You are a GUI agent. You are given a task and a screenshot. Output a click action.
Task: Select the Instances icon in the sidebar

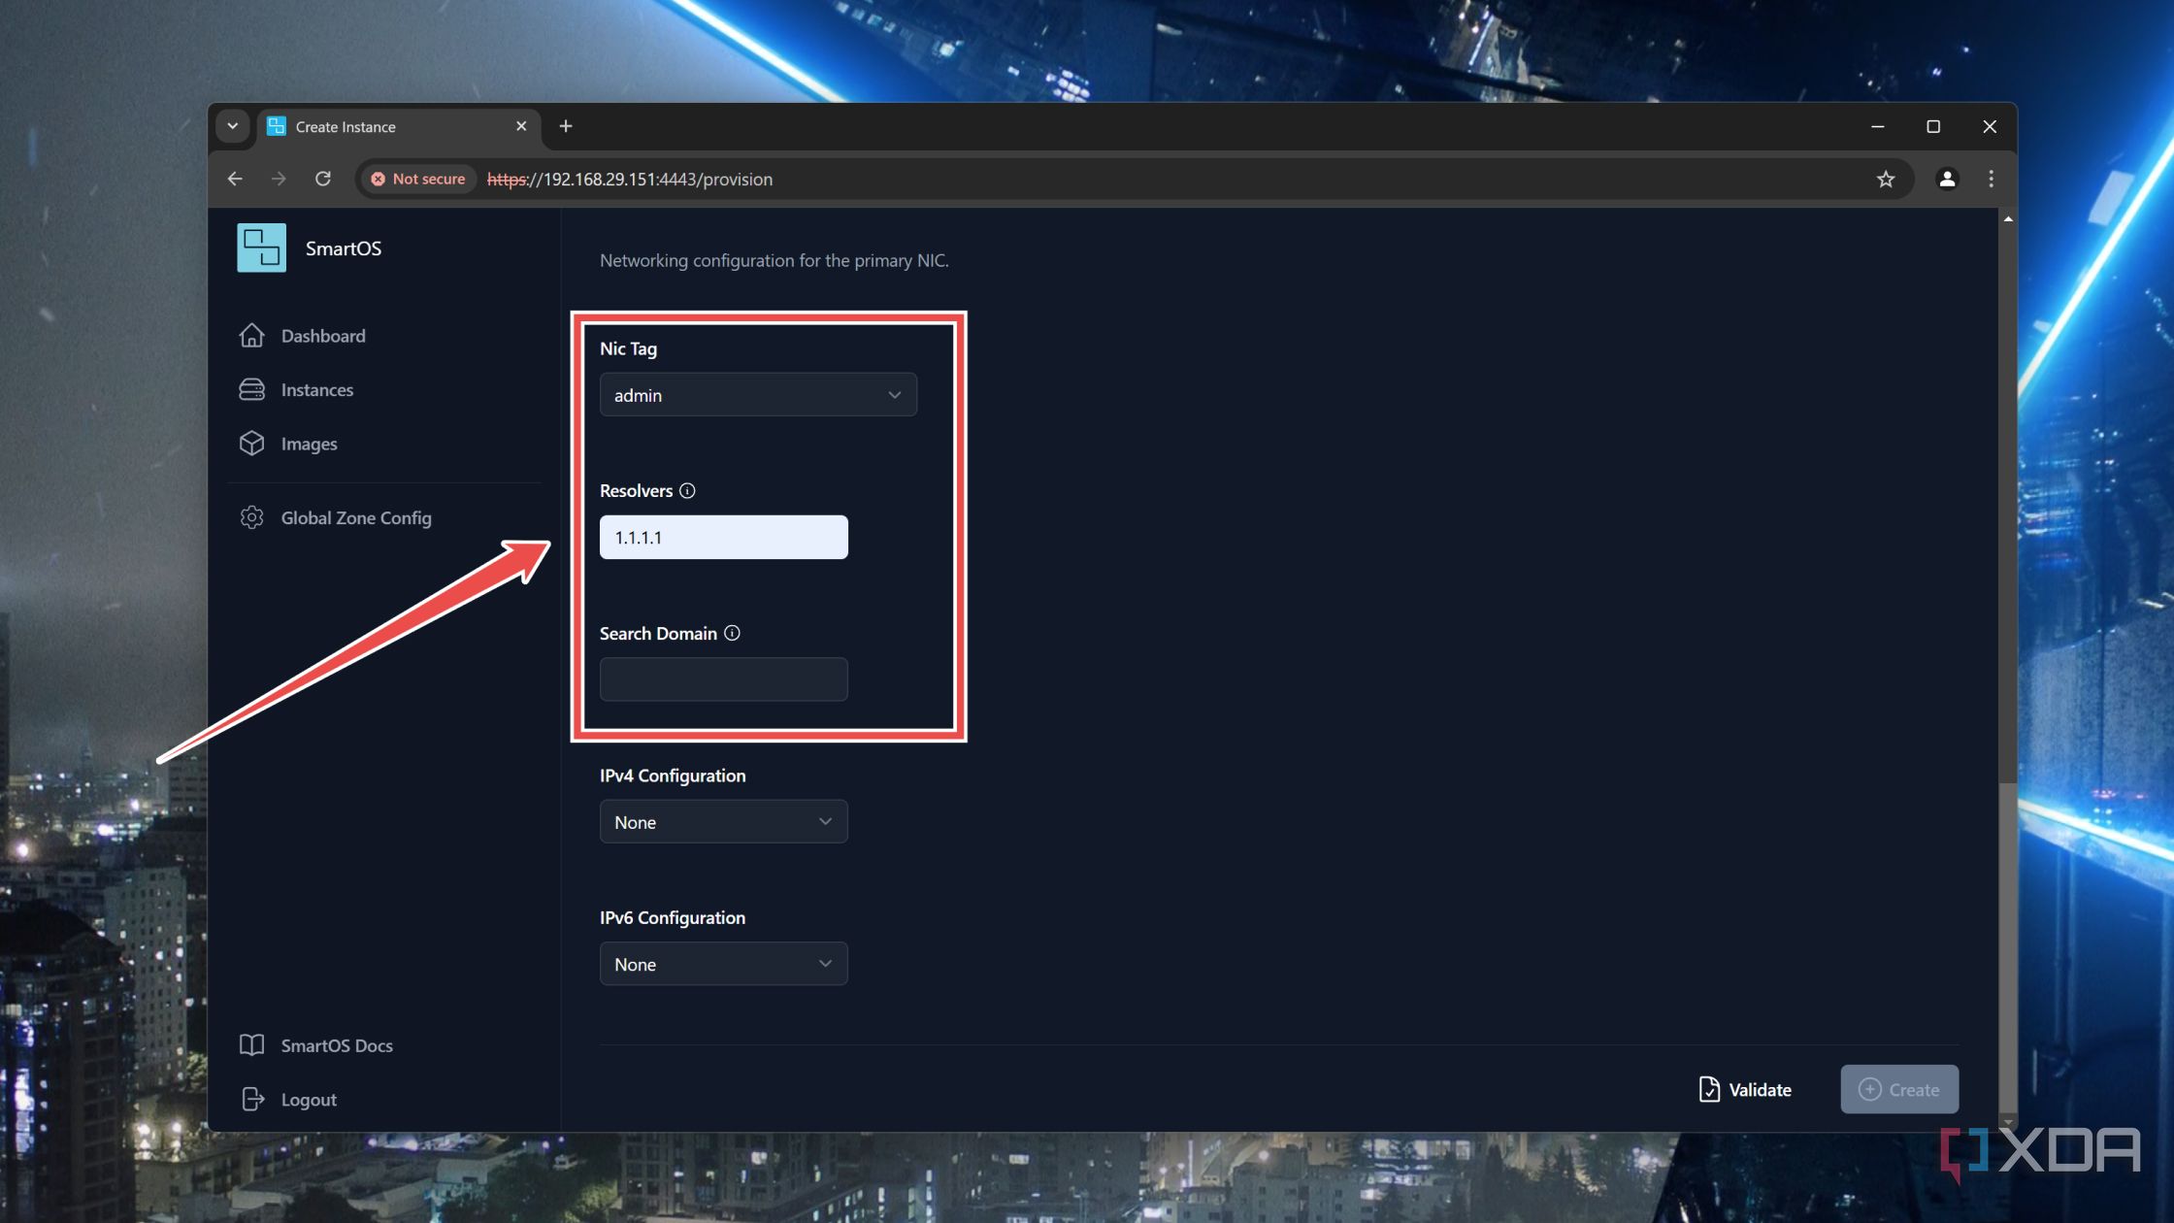tap(252, 389)
